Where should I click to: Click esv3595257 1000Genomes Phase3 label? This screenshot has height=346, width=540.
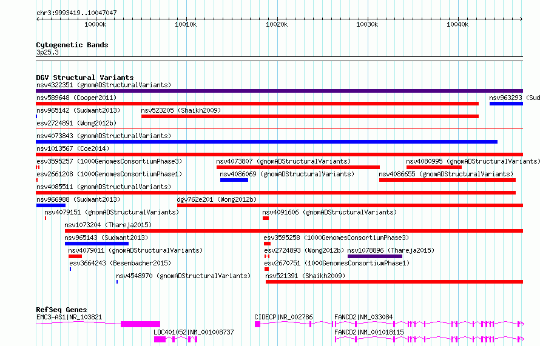109,161
